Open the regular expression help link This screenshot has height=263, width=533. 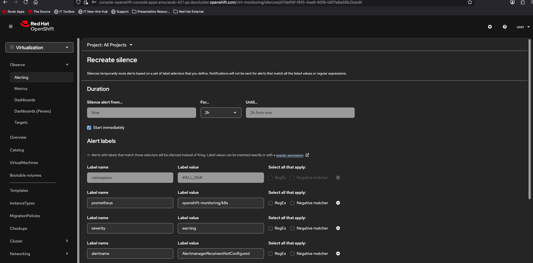290,155
